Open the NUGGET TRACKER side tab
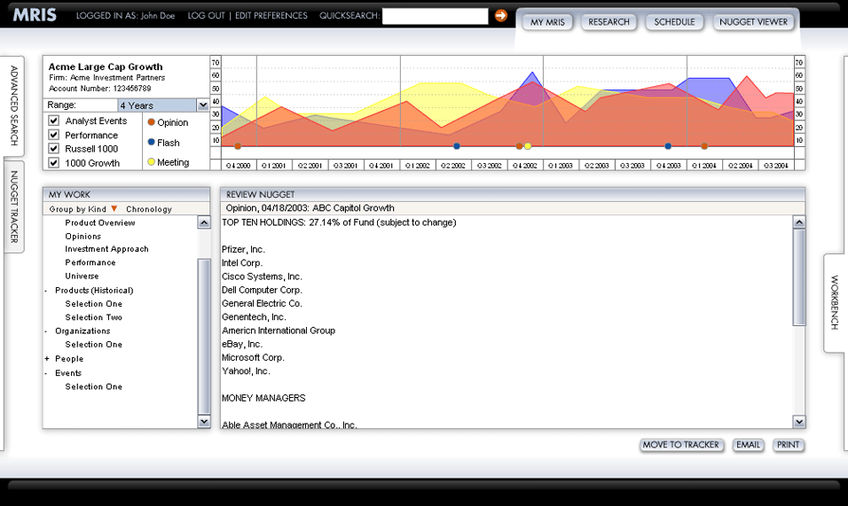The width and height of the screenshot is (848, 506). 13,206
